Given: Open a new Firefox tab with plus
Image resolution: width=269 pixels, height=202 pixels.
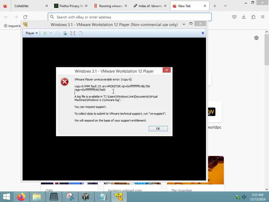Looking at the screenshot, I should 215,6.
